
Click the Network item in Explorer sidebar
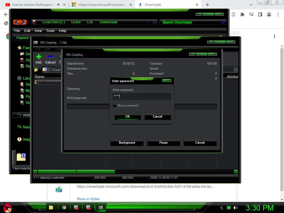(24, 127)
